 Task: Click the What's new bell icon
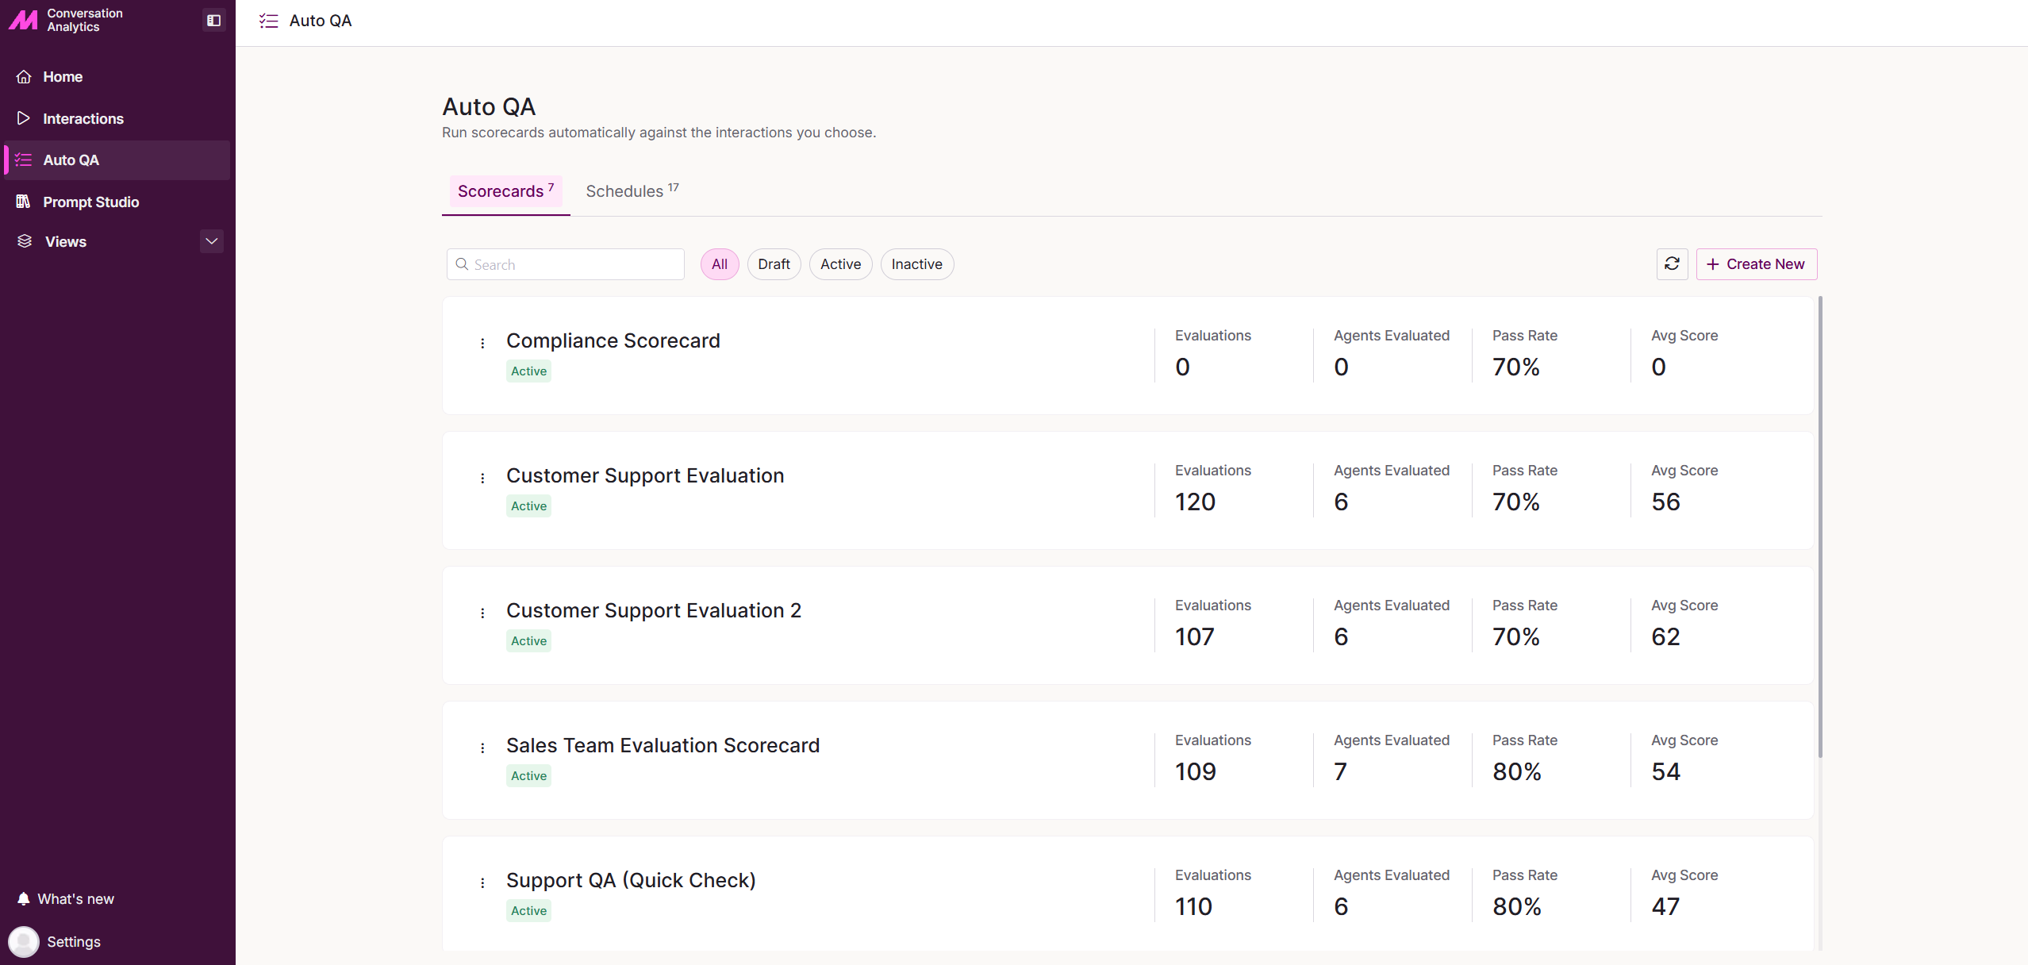24,899
